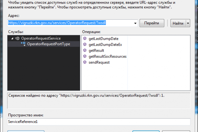Viewport: 198px width, 132px height.
Task: Click the Сервисов найдено status message
Action: (86, 95)
